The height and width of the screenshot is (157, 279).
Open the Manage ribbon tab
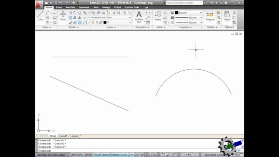(106, 7)
